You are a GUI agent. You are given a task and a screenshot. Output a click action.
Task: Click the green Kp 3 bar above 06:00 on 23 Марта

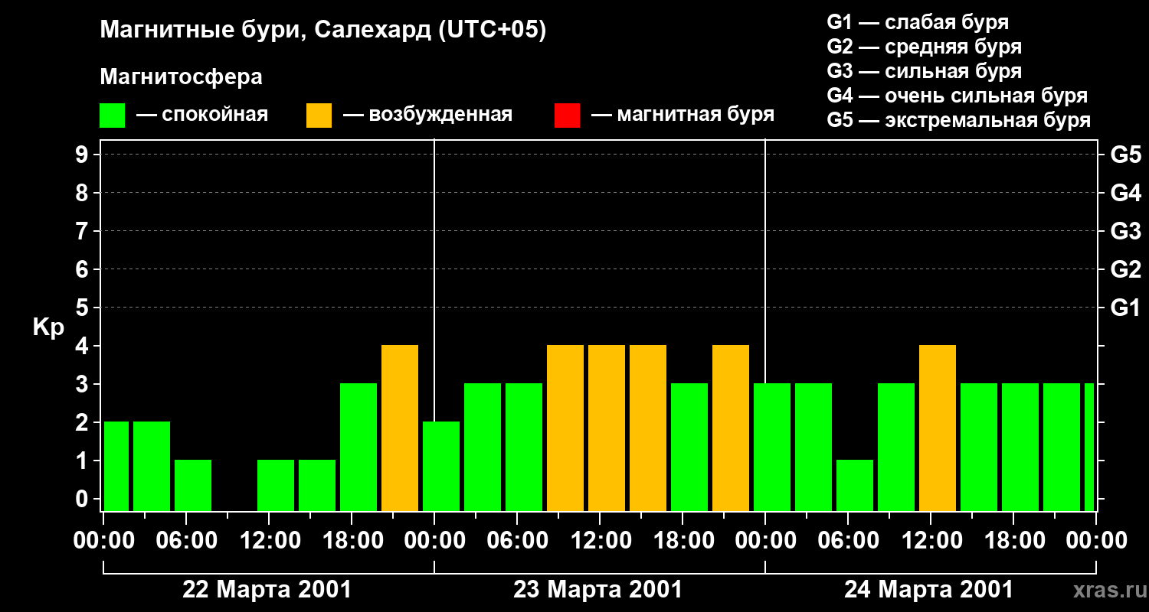[x=524, y=448]
